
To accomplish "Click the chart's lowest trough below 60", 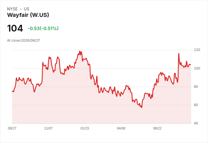I will point(142,108).
